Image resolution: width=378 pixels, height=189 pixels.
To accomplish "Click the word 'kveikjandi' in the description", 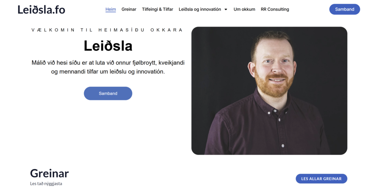I will pyautogui.click(x=171, y=63).
